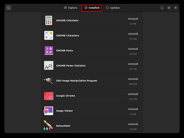184x138 pixels.
Task: Open the search button in header
Action: [8, 8]
